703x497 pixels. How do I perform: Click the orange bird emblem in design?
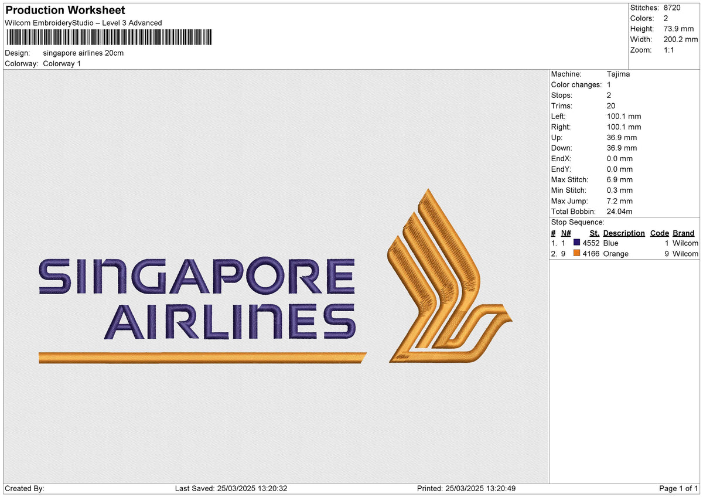pyautogui.click(x=450, y=276)
